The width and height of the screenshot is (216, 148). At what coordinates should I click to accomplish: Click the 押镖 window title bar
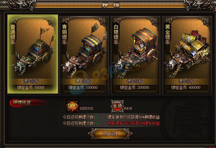pyautogui.click(x=111, y=5)
